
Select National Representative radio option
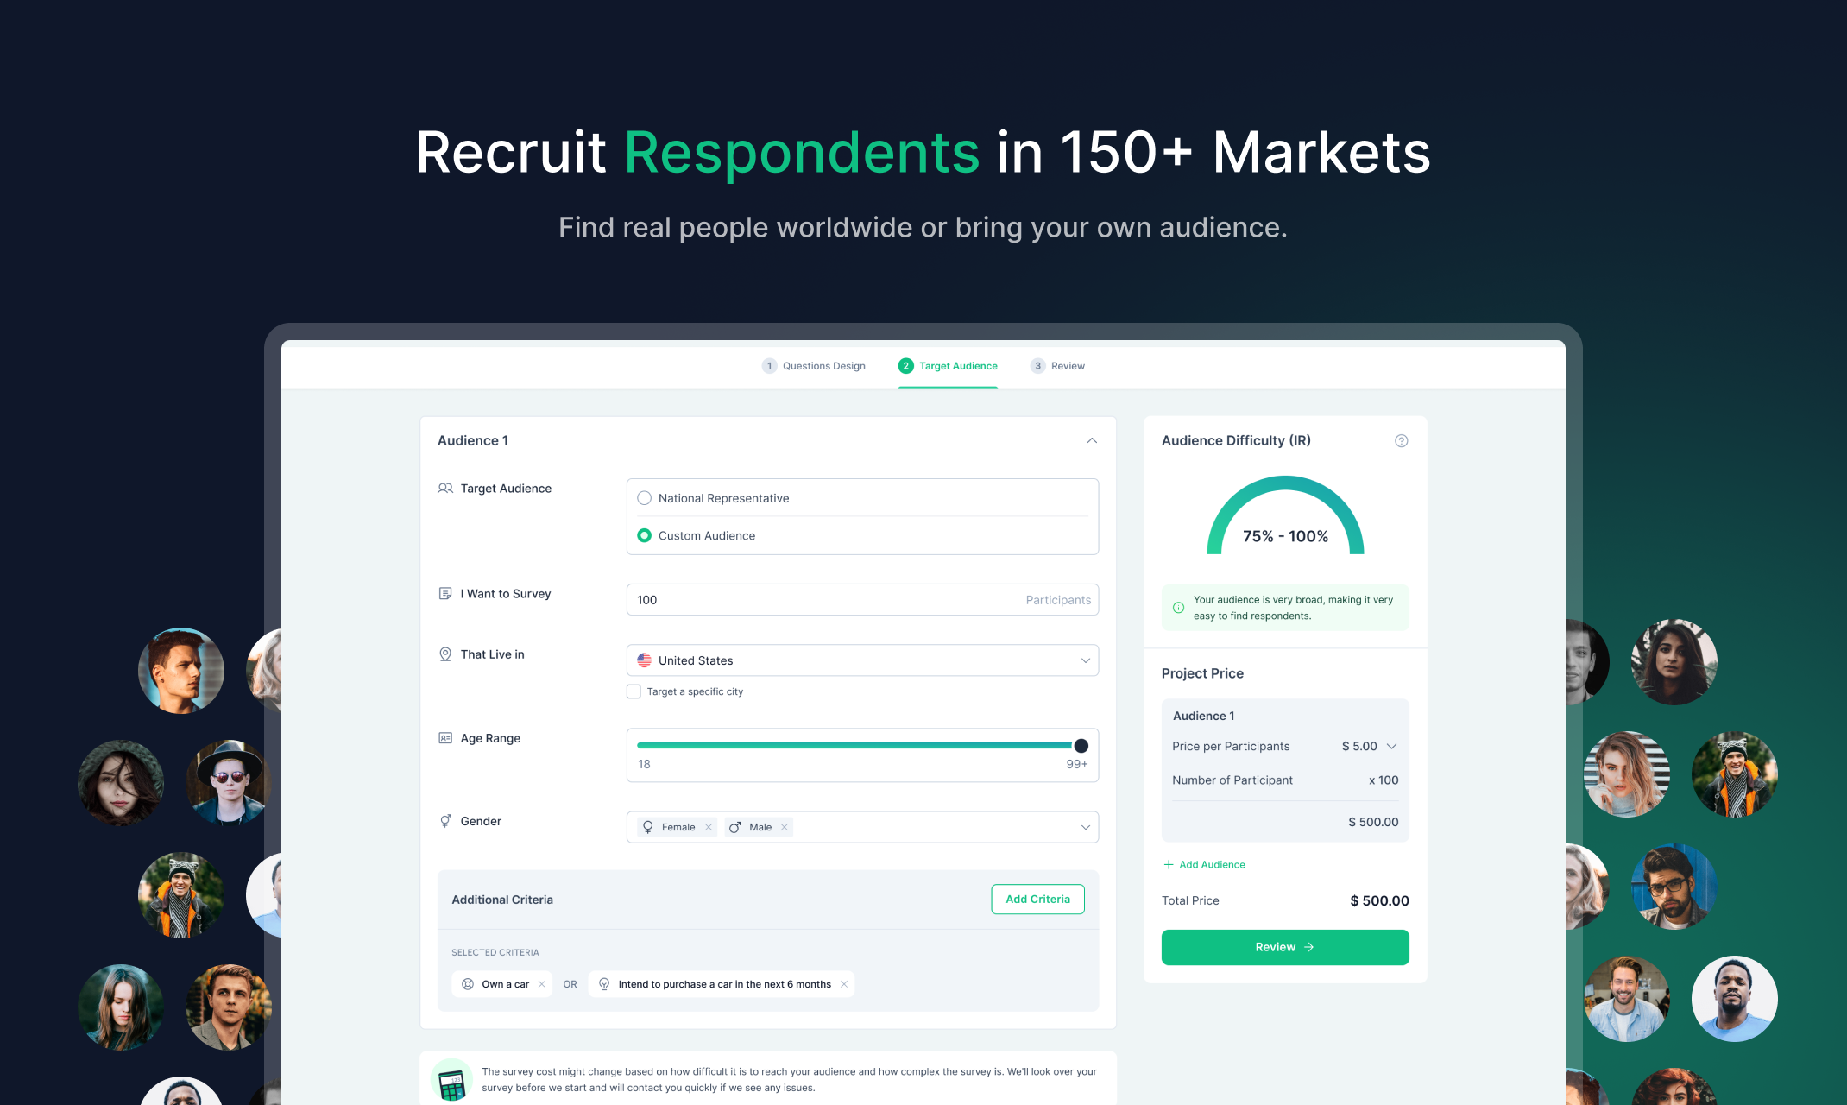pos(644,498)
